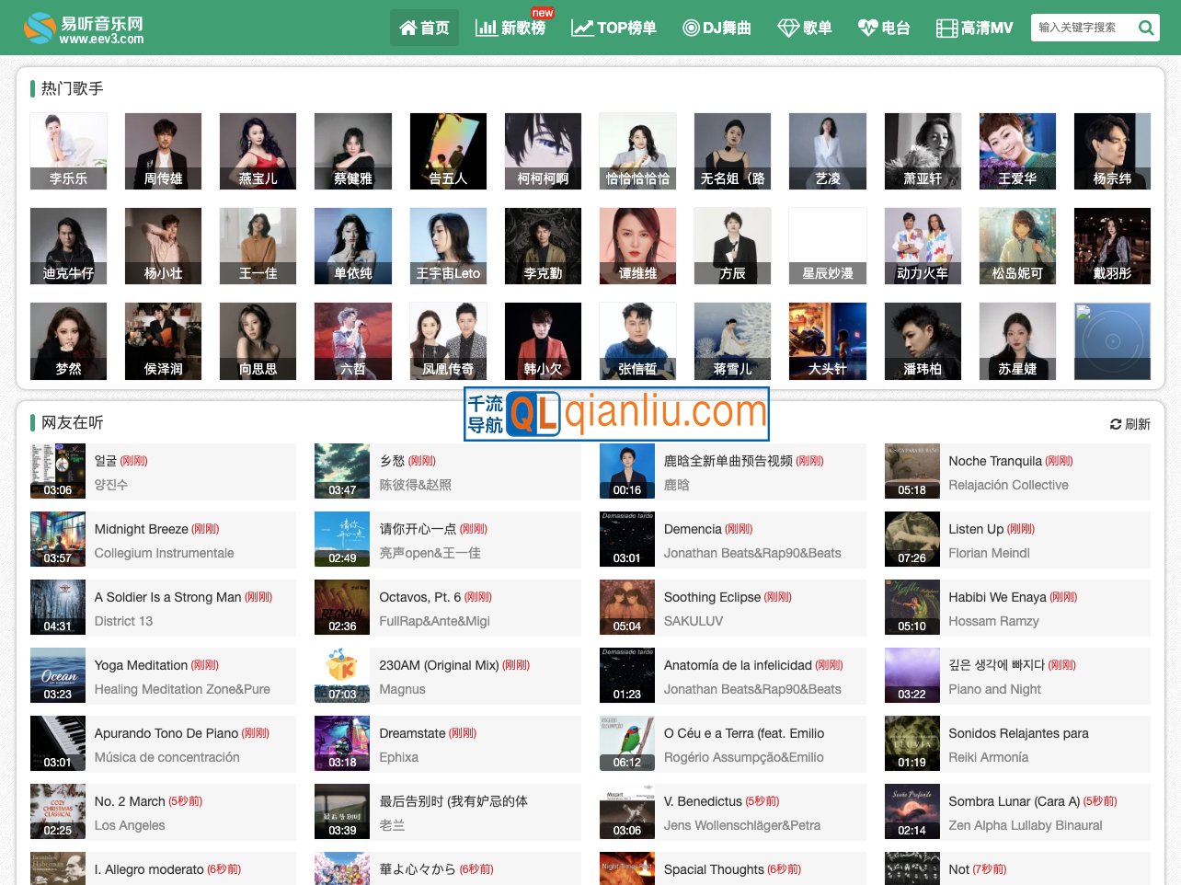Refresh the 网友在听 list with 刷新
The height and width of the screenshot is (885, 1181).
1129,424
